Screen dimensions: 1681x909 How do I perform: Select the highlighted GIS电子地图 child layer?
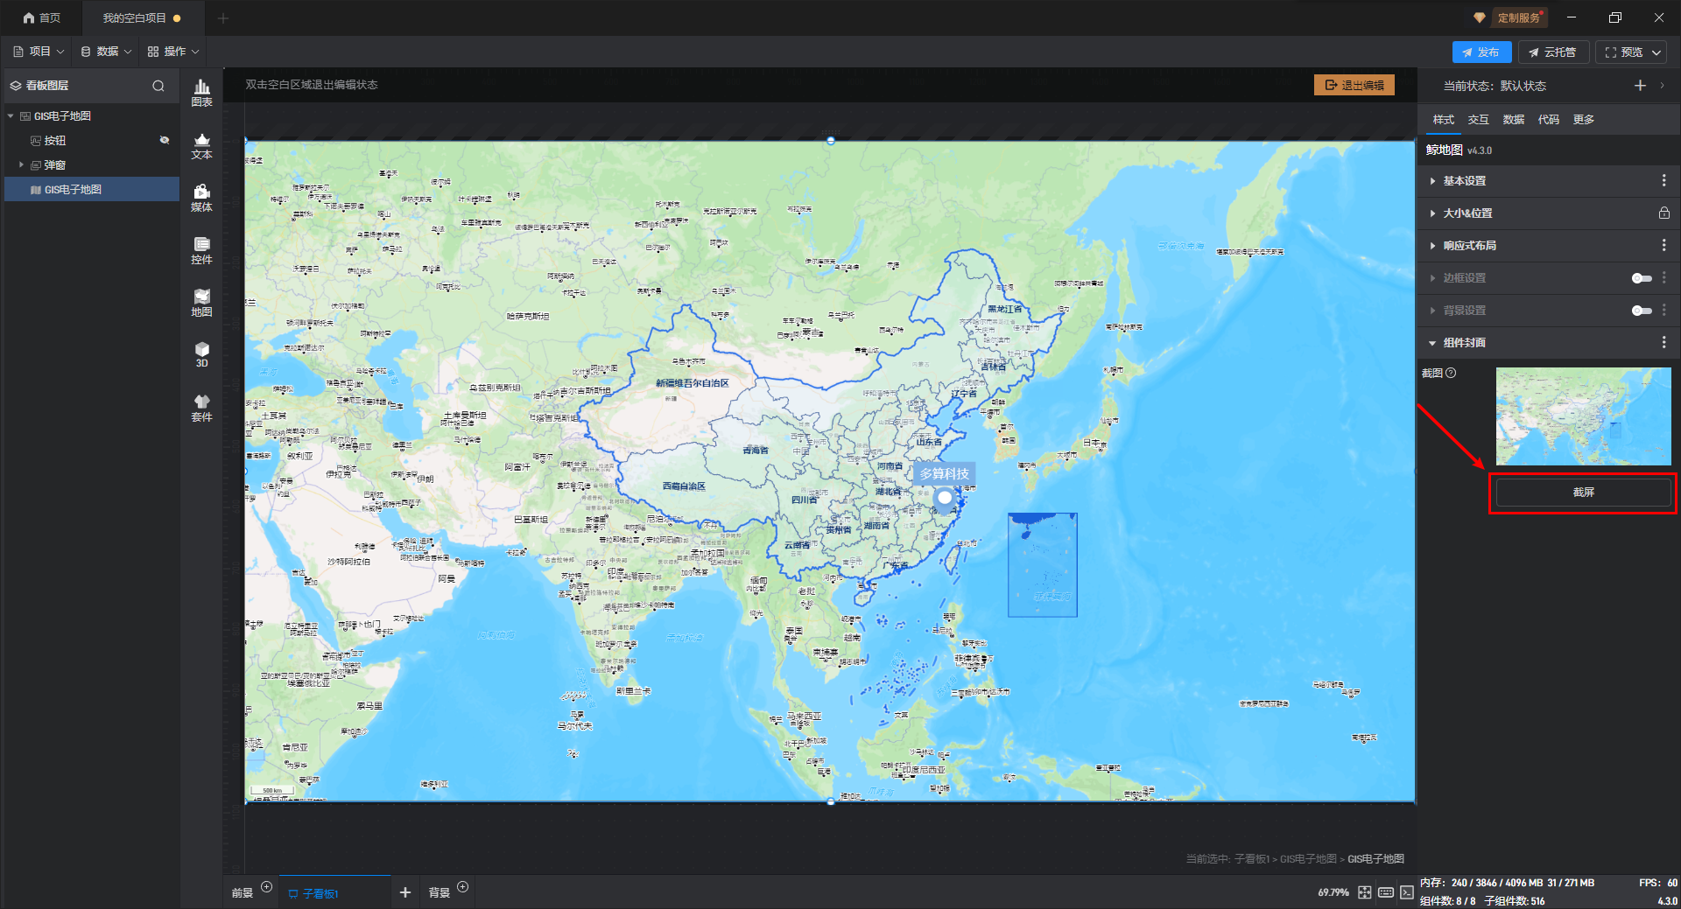[x=92, y=189]
